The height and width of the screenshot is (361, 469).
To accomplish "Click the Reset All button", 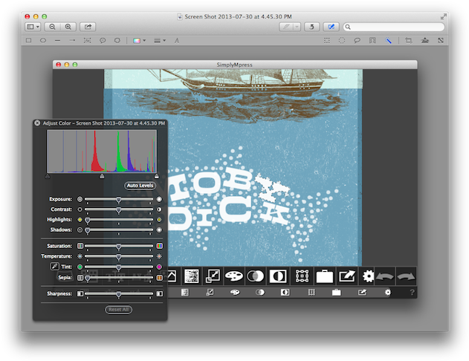I will (118, 310).
